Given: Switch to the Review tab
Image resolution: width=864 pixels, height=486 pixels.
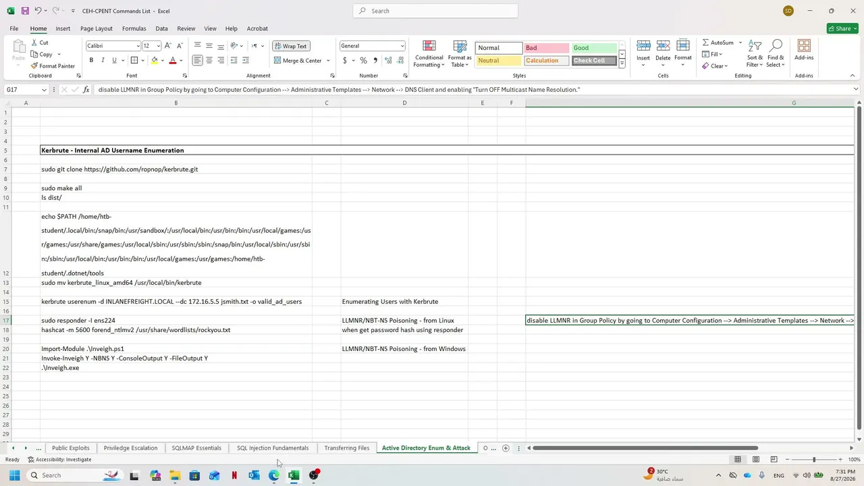Looking at the screenshot, I should pos(186,28).
